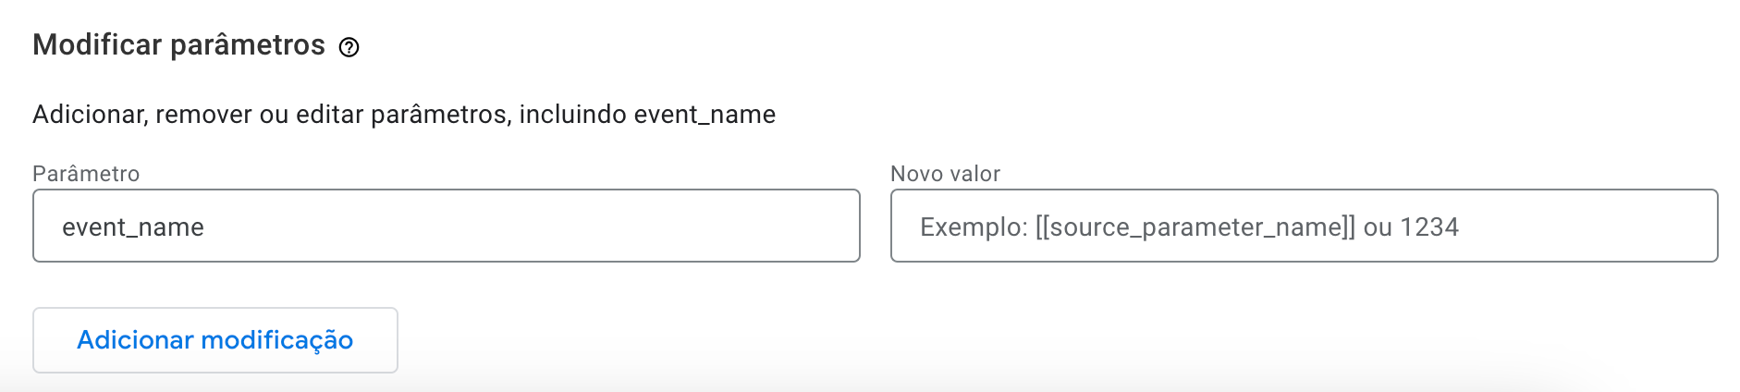Click the blue Adicionar modificação text

pyautogui.click(x=214, y=340)
